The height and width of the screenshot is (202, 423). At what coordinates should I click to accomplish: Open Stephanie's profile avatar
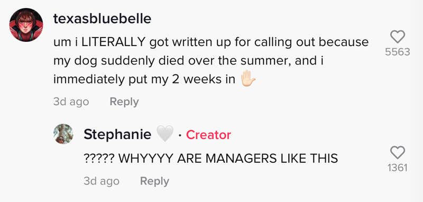(x=63, y=134)
